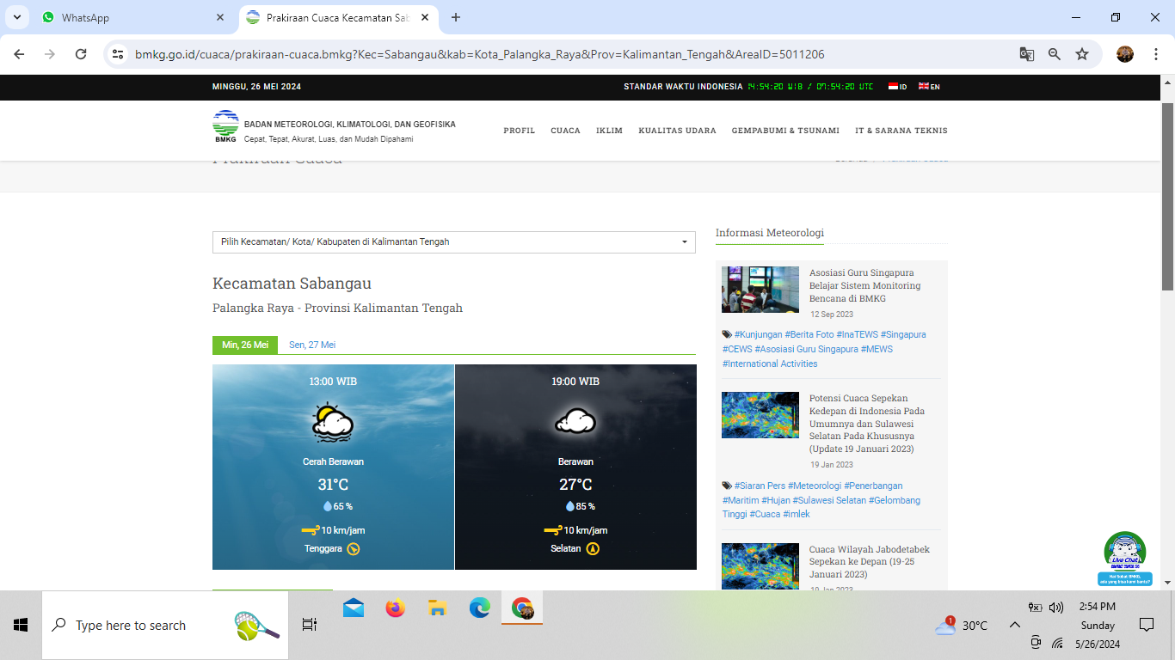The height and width of the screenshot is (660, 1175).
Task: Click the 27°C temperature value
Action: click(x=575, y=485)
